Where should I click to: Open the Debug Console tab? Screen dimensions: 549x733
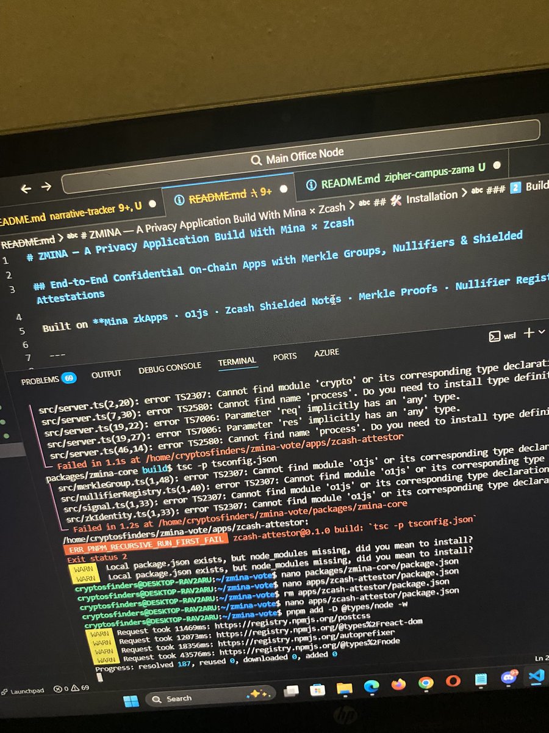(170, 367)
